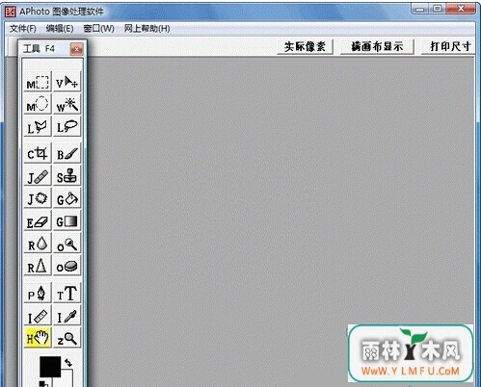Image resolution: width=481 pixels, height=387 pixels.
Task: Select the eyedropper tool
Action: point(67,316)
